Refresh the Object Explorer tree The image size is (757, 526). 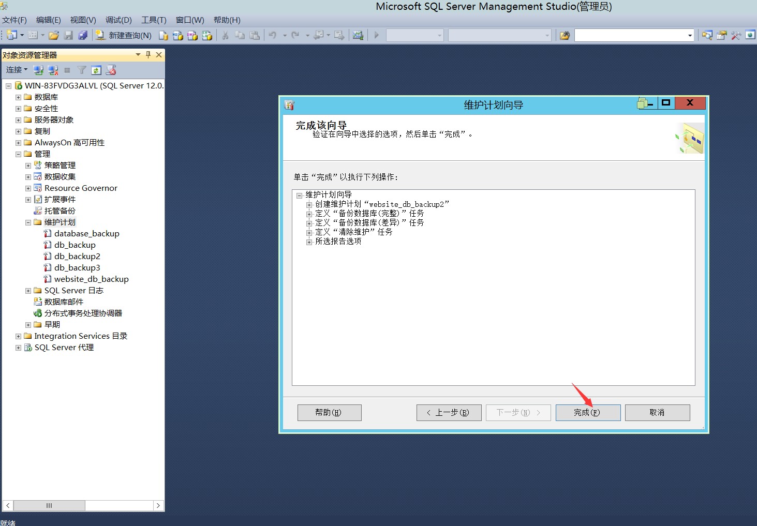pos(96,70)
